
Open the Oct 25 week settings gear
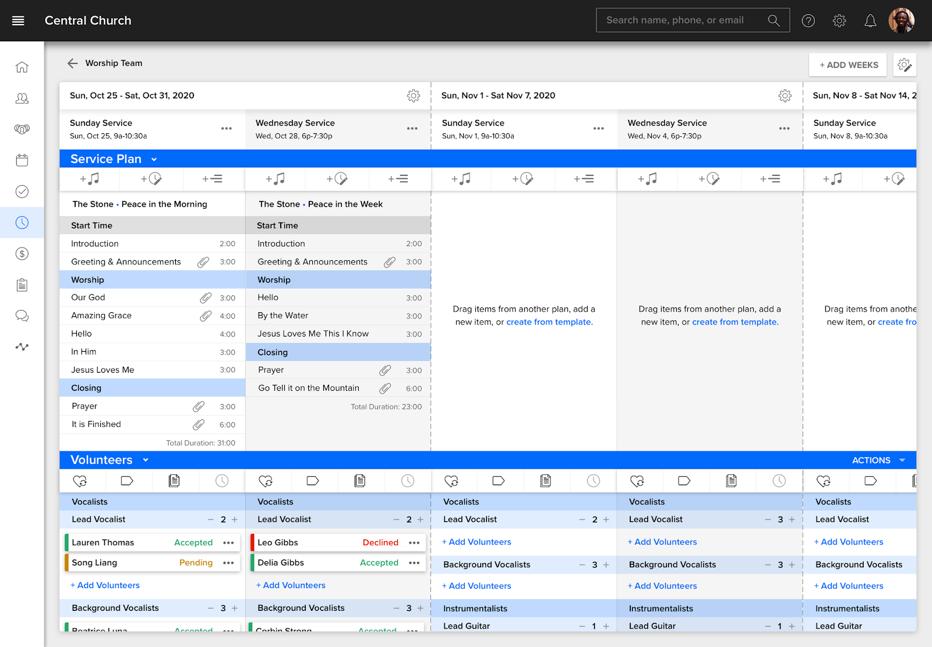click(414, 96)
